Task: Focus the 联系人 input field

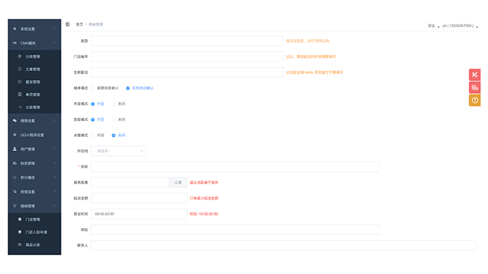Action: [x=284, y=245]
